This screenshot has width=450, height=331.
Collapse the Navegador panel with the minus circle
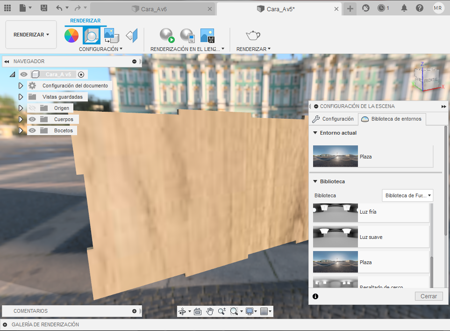click(134, 61)
